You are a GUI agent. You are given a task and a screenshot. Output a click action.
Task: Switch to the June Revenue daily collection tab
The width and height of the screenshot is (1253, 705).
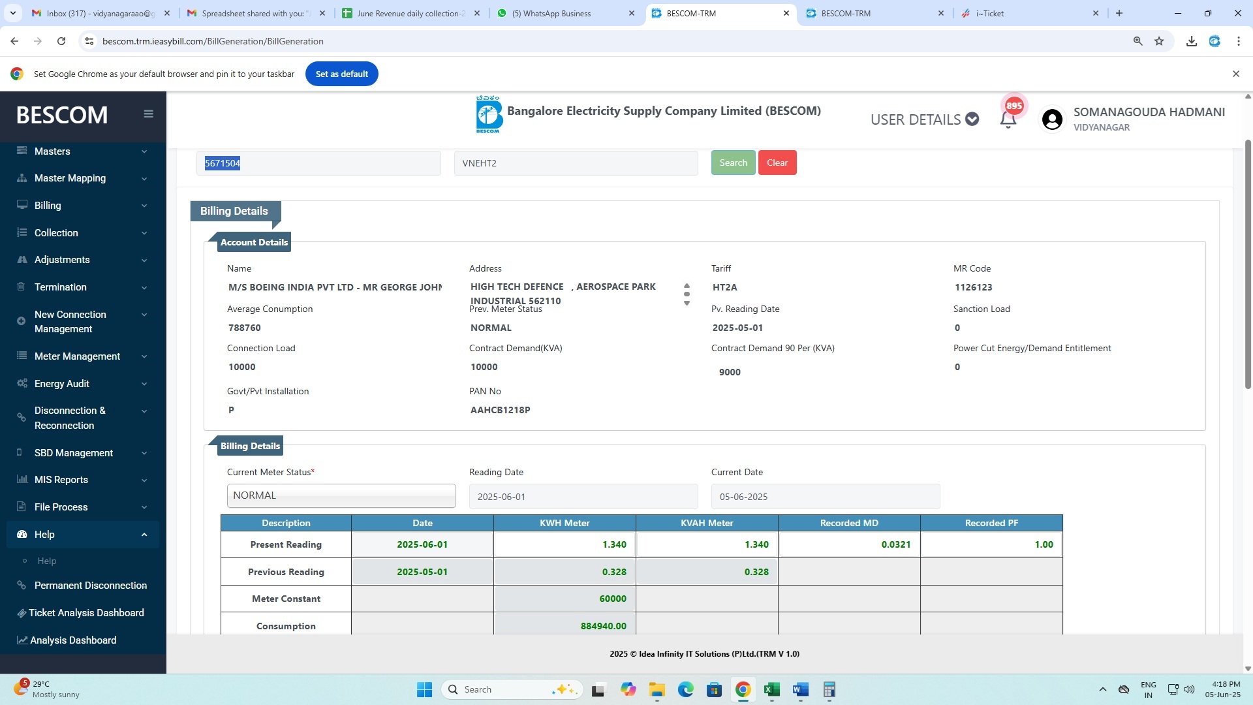coord(411,13)
